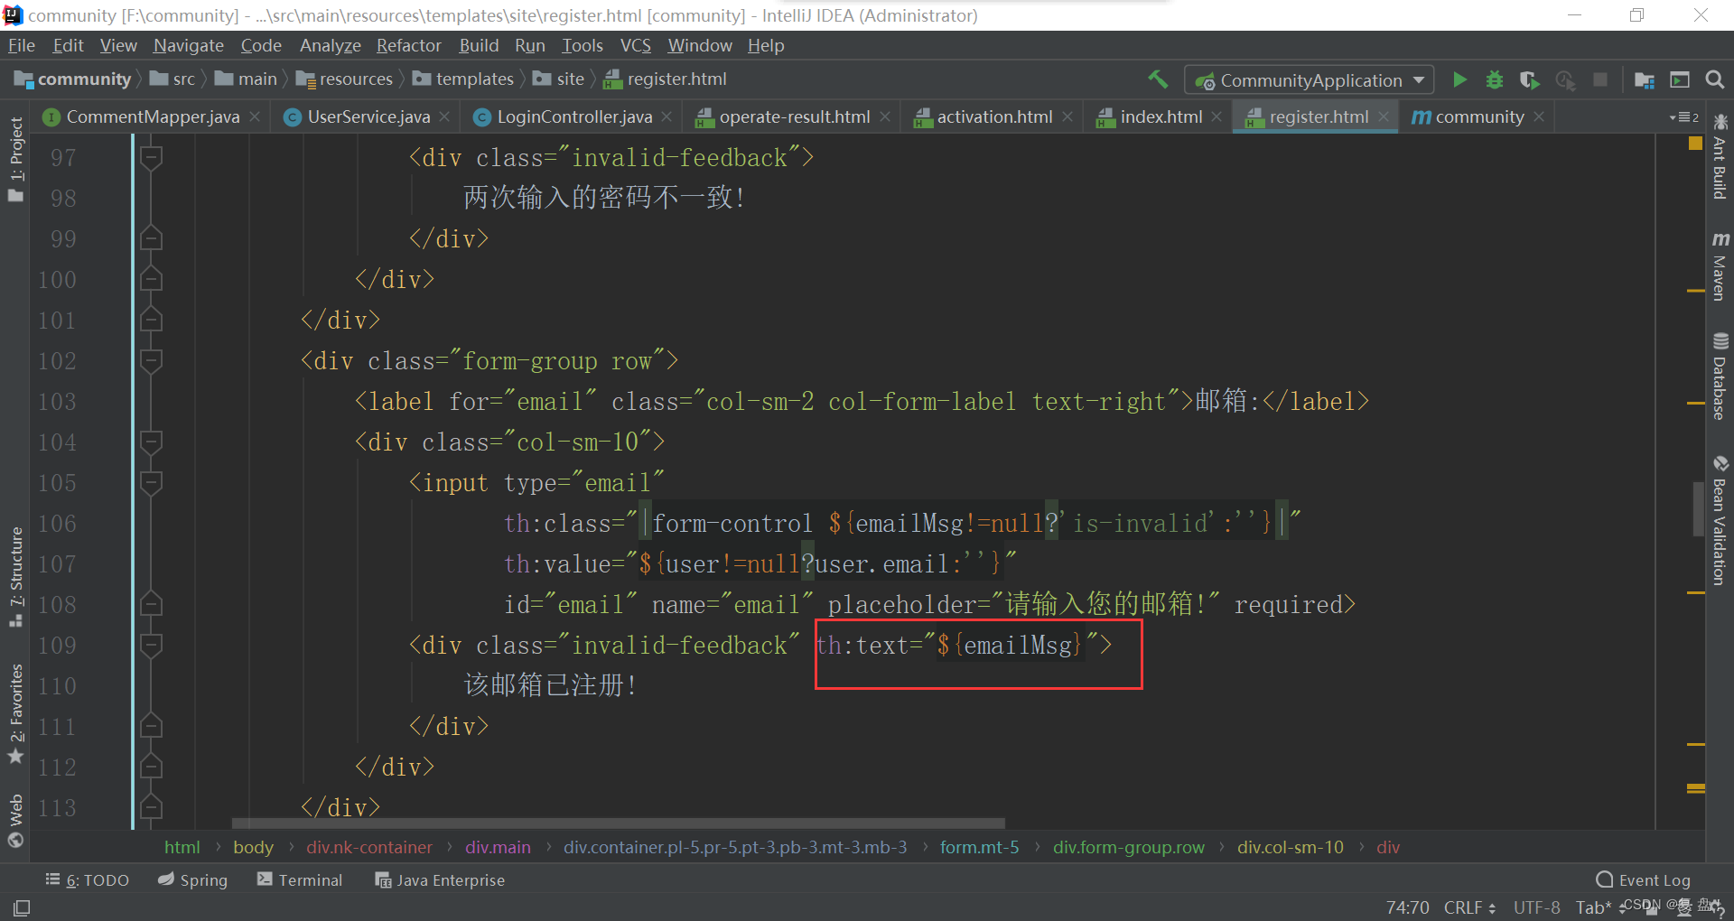Change CRLF line separator in status bar
1734x921 pixels.
(x=1469, y=907)
